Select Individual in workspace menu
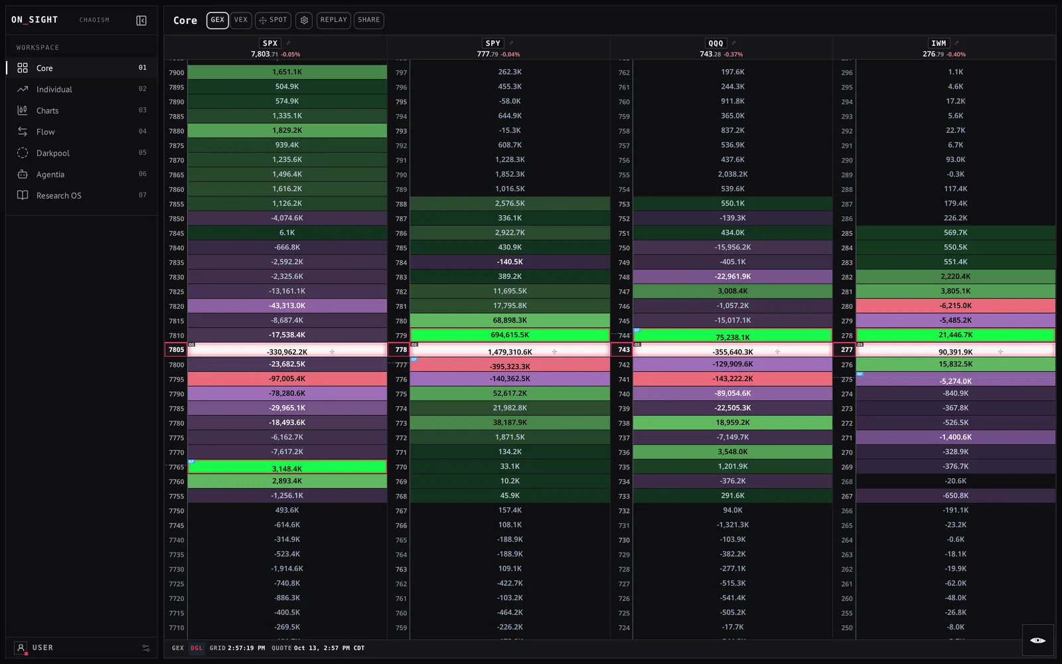The width and height of the screenshot is (1062, 664). coord(82,89)
